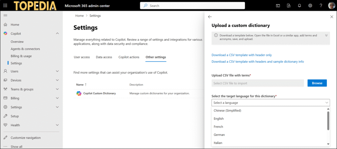Viewport: 337px width, 149px height.
Task: Click the Customize navigation pencil icon
Action: 6,137
